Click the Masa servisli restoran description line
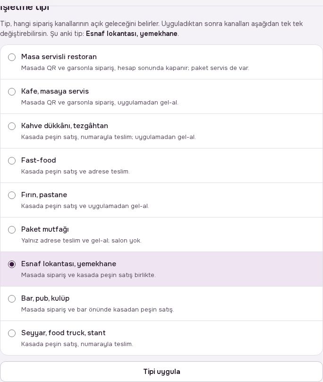This screenshot has width=323, height=382. pos(135,68)
